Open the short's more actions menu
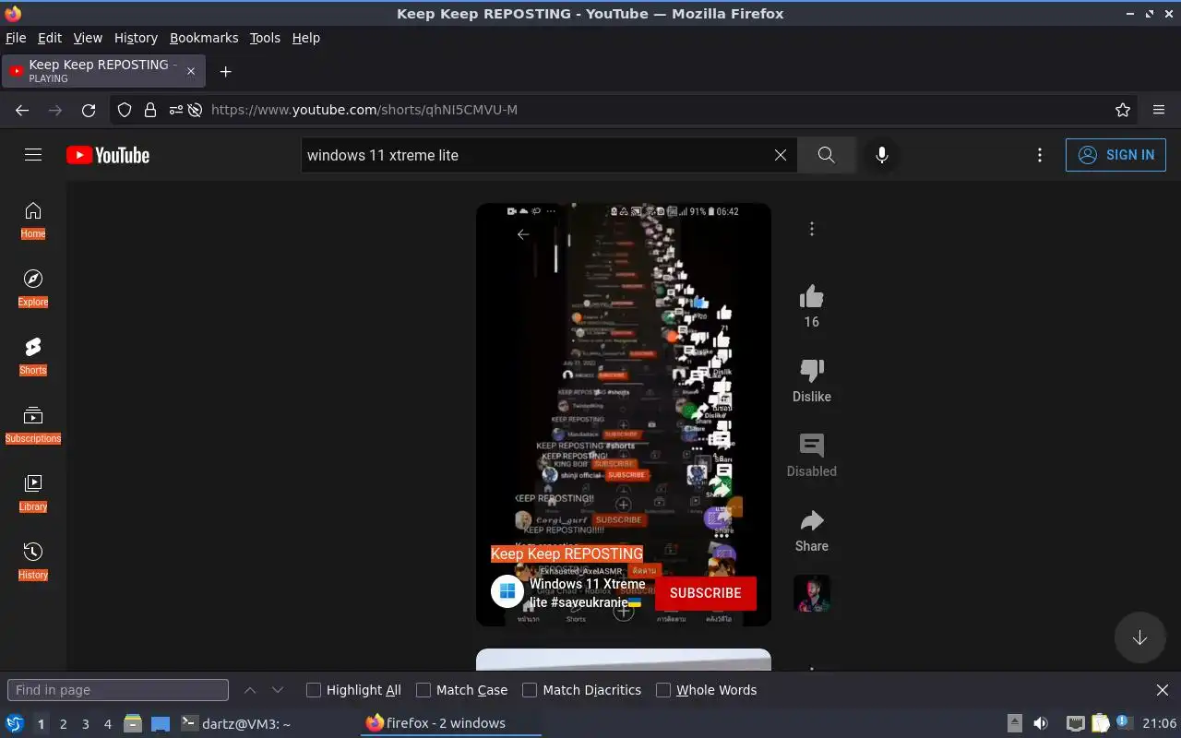This screenshot has height=738, width=1181. (812, 229)
